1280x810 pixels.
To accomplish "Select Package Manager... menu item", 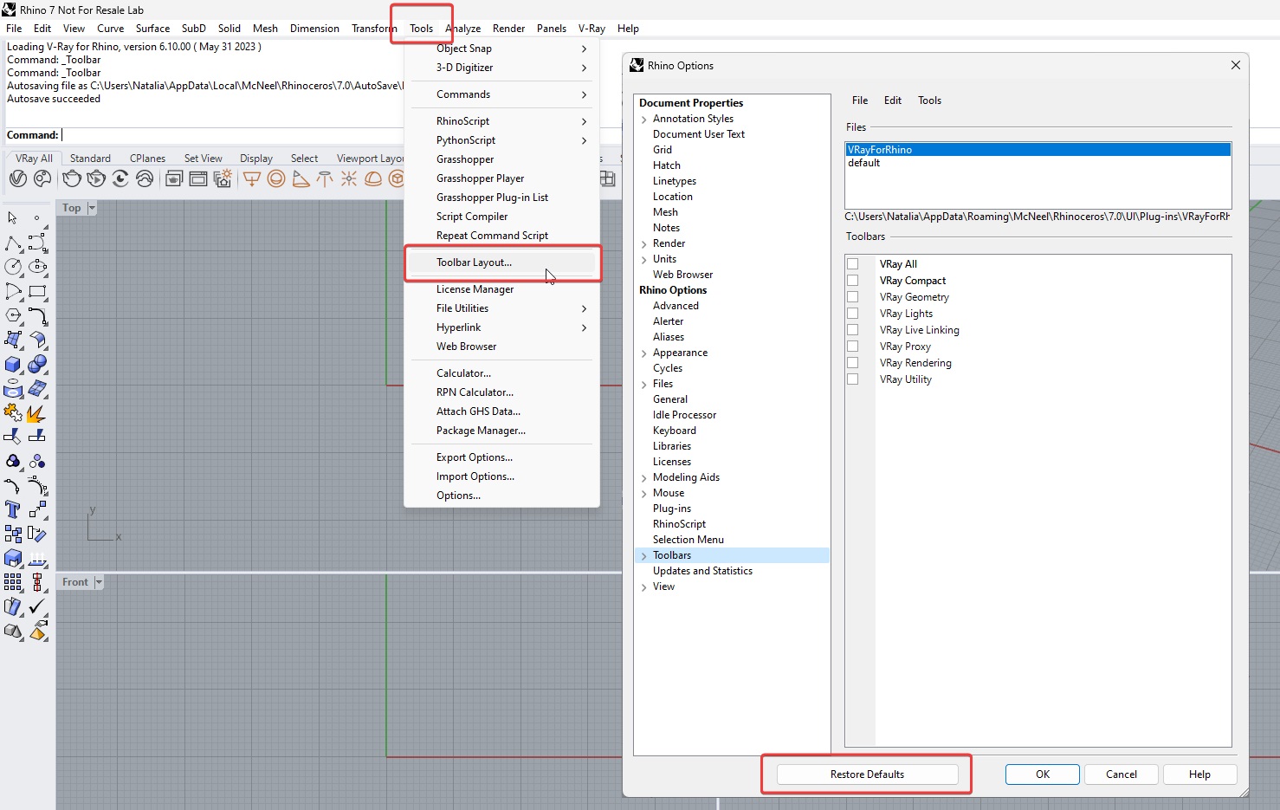I will pos(502,431).
